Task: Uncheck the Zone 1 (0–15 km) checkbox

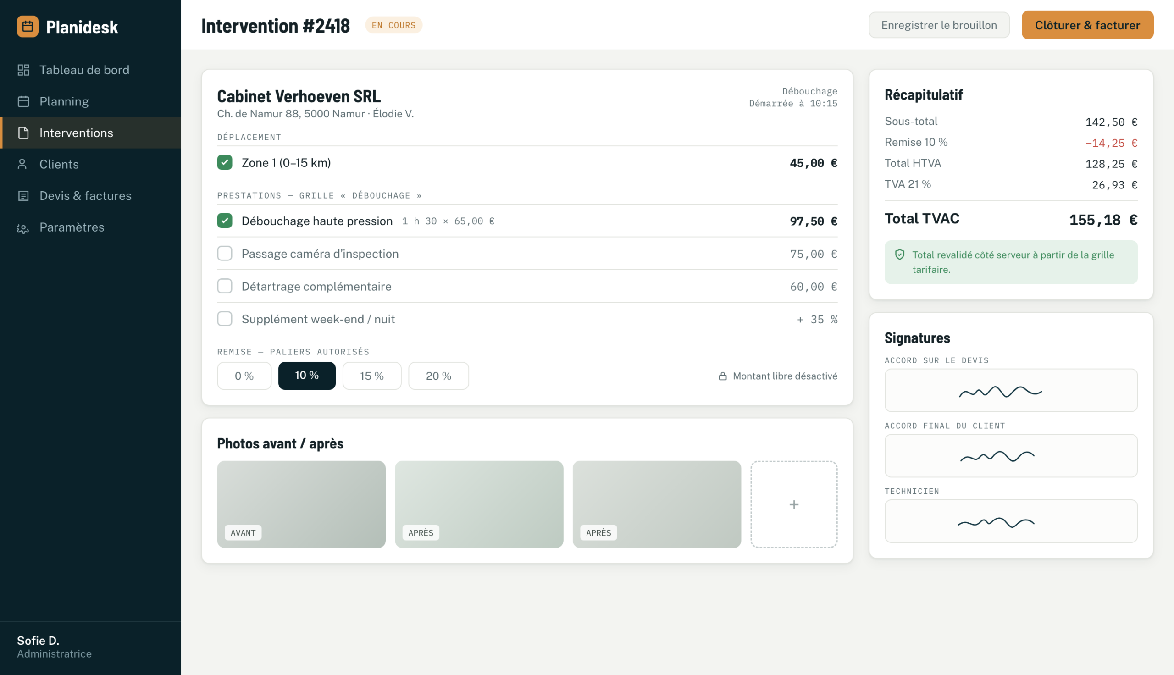Action: [x=225, y=162]
